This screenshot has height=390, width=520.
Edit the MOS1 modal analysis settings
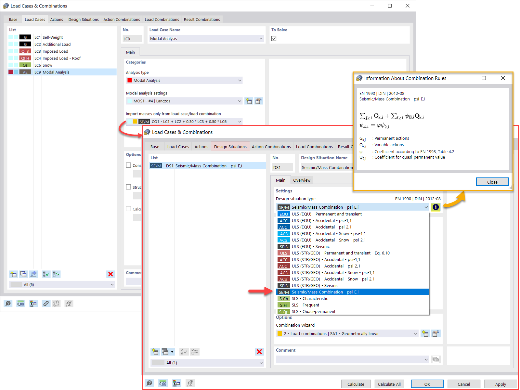click(259, 101)
